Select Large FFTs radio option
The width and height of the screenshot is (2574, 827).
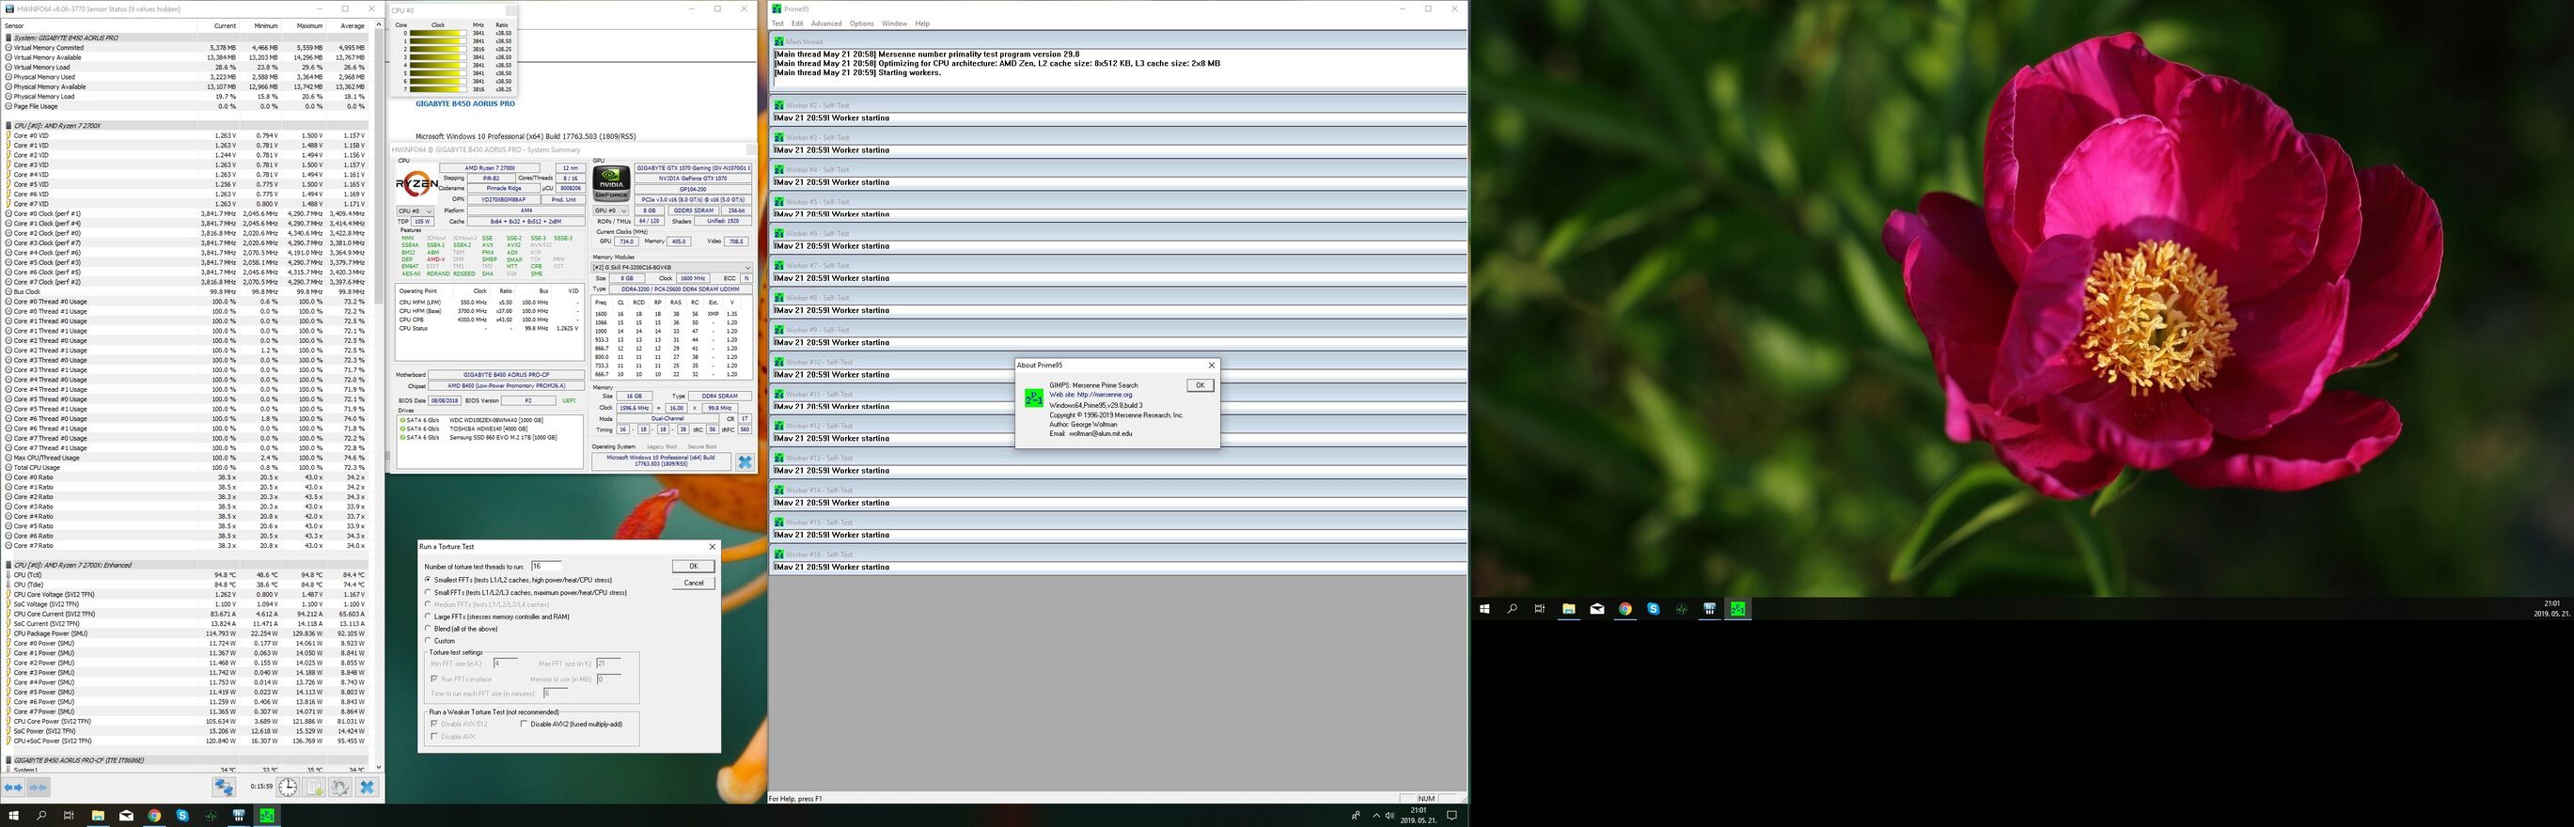[429, 616]
